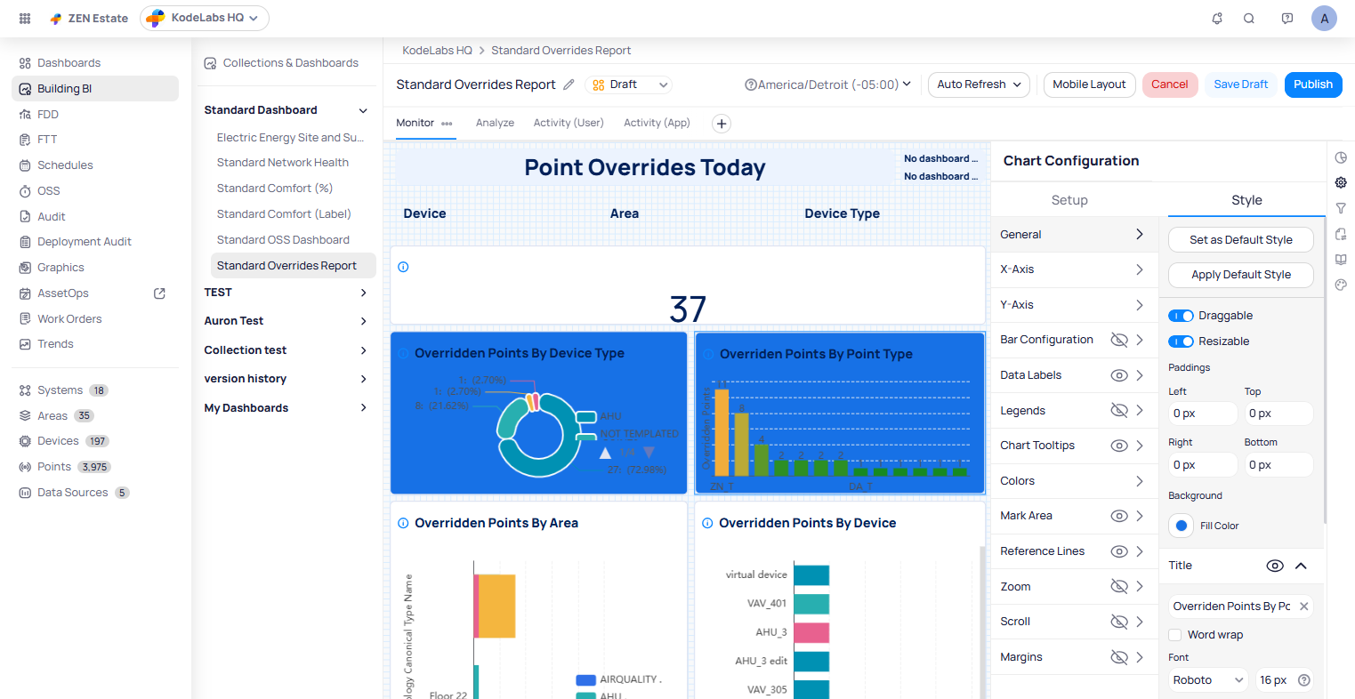Switch to the Setup tab
This screenshot has width=1355, height=699.
click(1069, 200)
